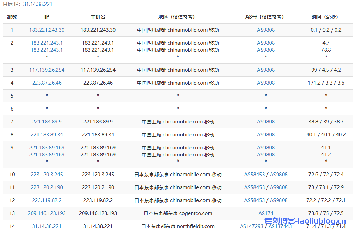Image resolution: width=355 pixels, height=234 pixels.
Task: Click the target IP link after 目标 IP
Action: tap(38, 4)
